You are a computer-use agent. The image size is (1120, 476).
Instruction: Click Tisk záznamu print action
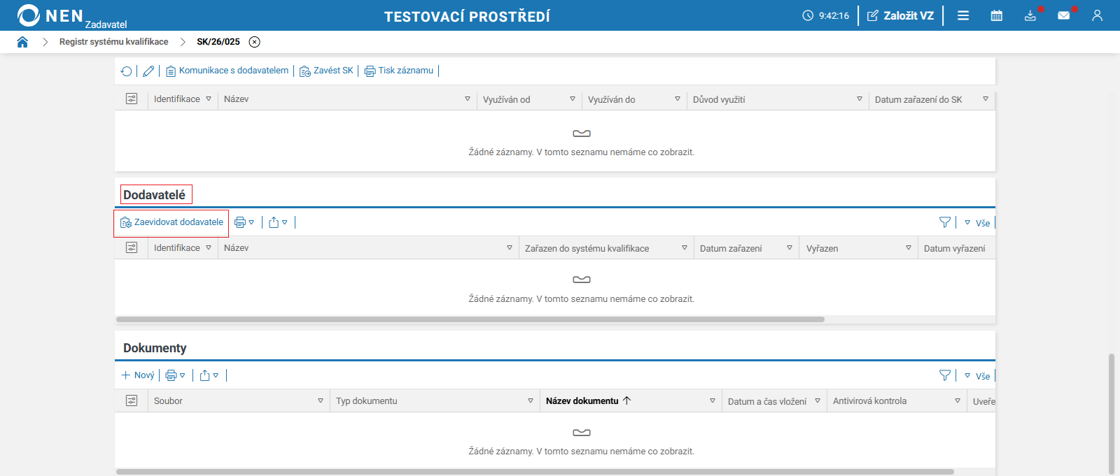click(399, 71)
